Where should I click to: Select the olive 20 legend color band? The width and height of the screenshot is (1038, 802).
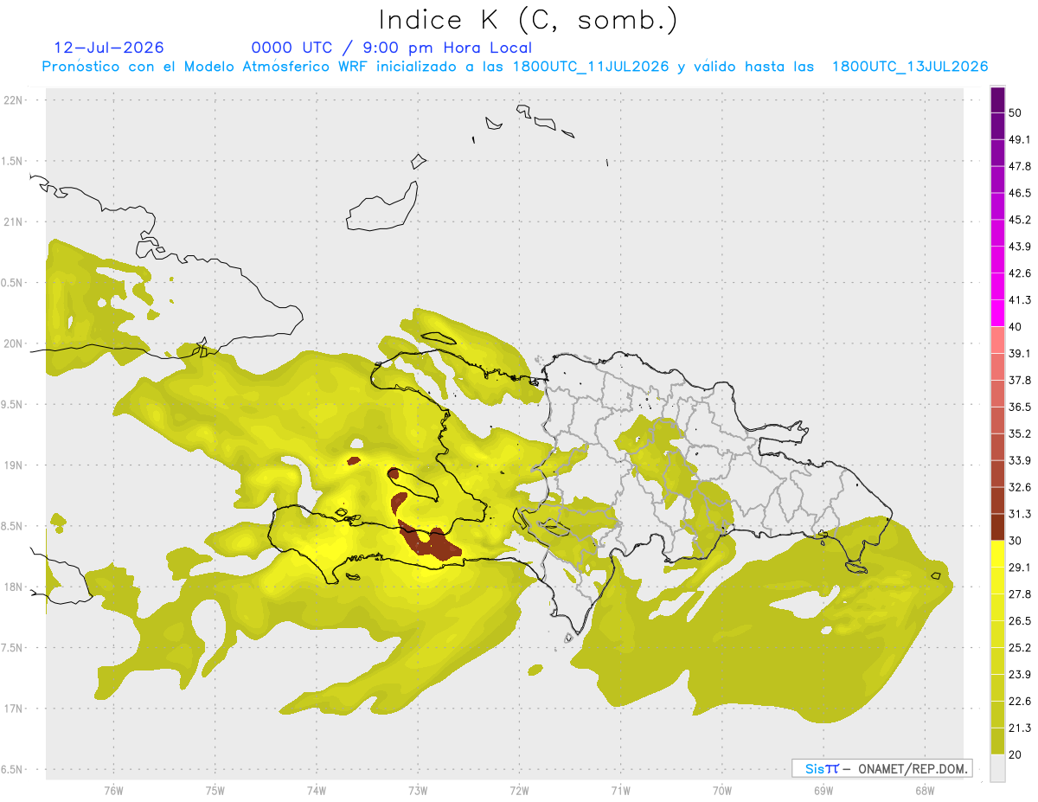point(997,741)
